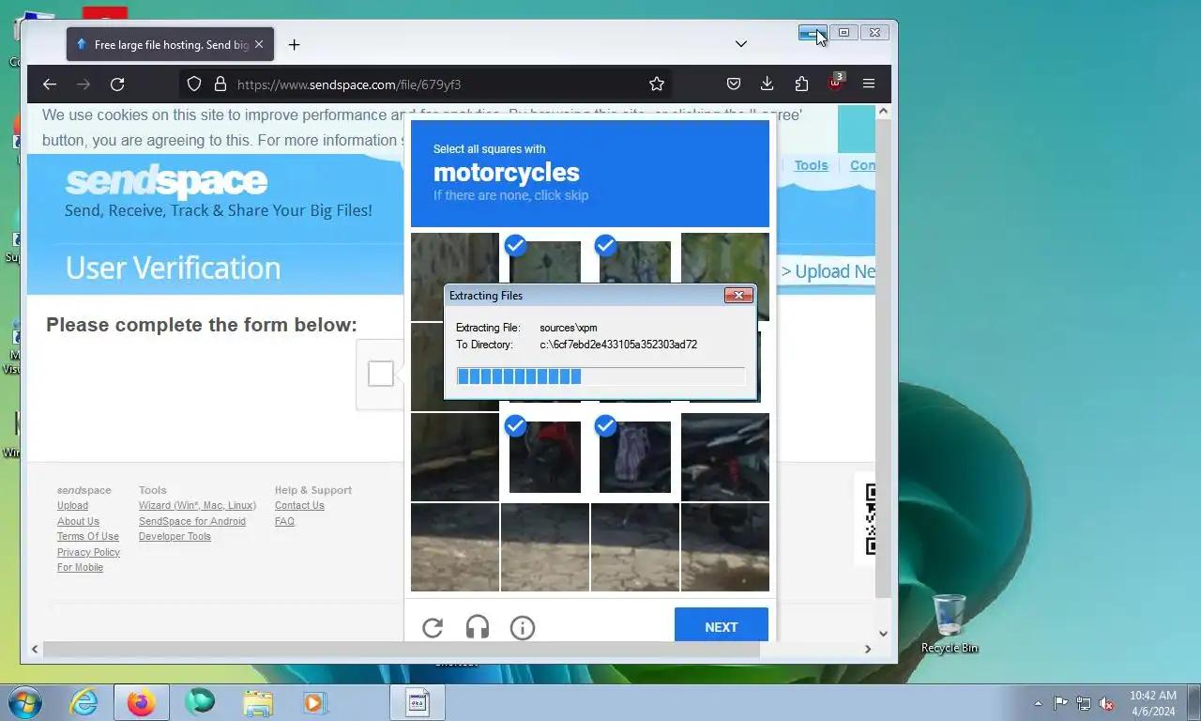Get a new captcha challenge with the refresh icon
This screenshot has height=721, width=1201.
[x=433, y=627]
